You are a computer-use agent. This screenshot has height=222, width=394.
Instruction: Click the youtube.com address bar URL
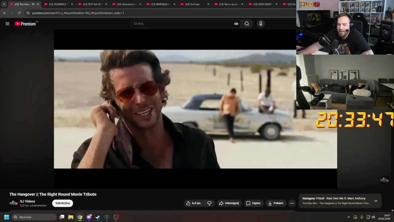tap(78, 13)
